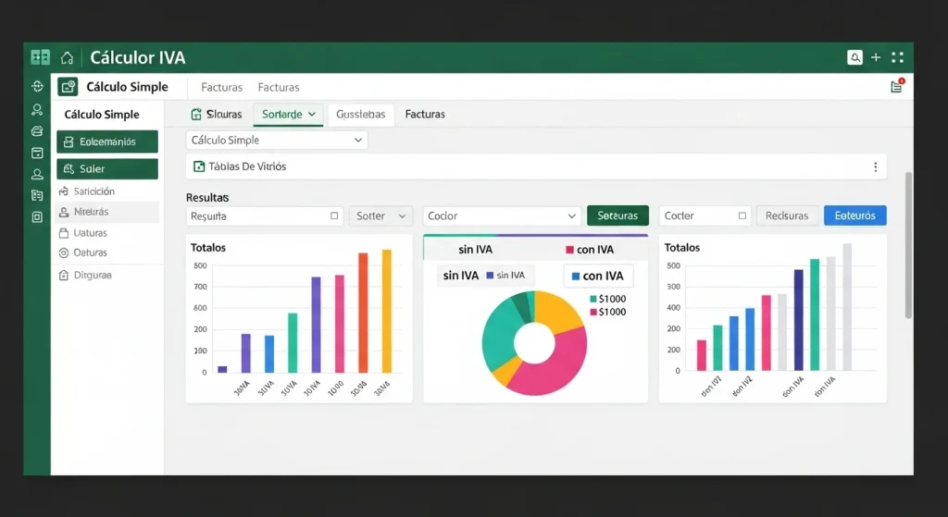Select the Eolcemánjós sidebar item
The image size is (948, 517).
coord(107,142)
